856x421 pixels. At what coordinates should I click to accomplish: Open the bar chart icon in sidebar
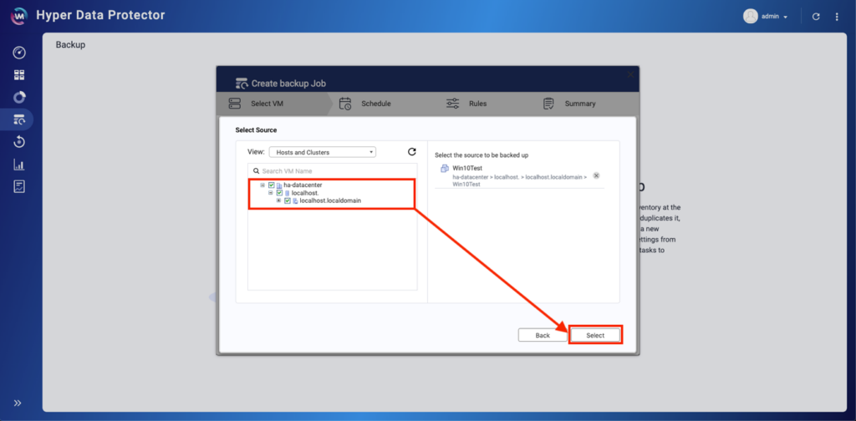pos(19,165)
